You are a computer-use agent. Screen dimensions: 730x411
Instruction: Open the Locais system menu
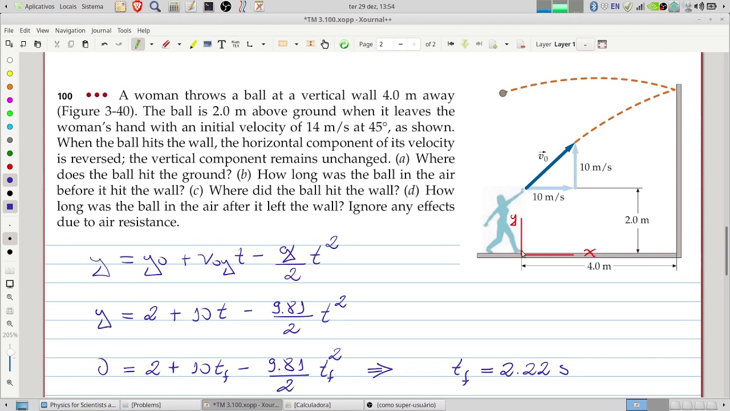(68, 6)
